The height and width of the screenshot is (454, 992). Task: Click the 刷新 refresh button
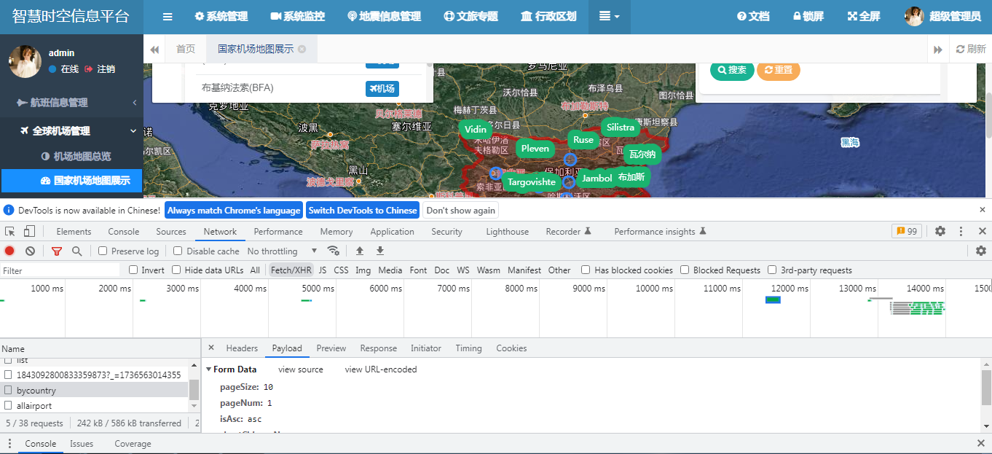click(x=971, y=50)
